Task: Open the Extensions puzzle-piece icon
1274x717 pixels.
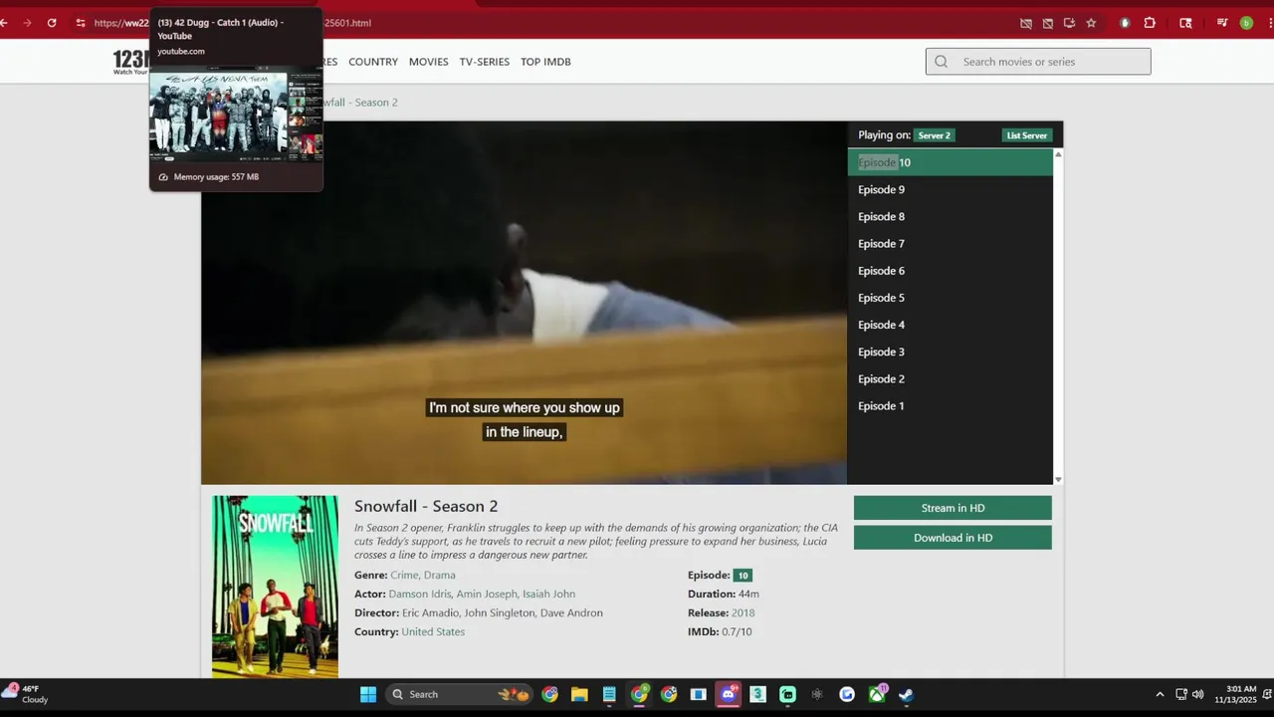Action: [1150, 23]
